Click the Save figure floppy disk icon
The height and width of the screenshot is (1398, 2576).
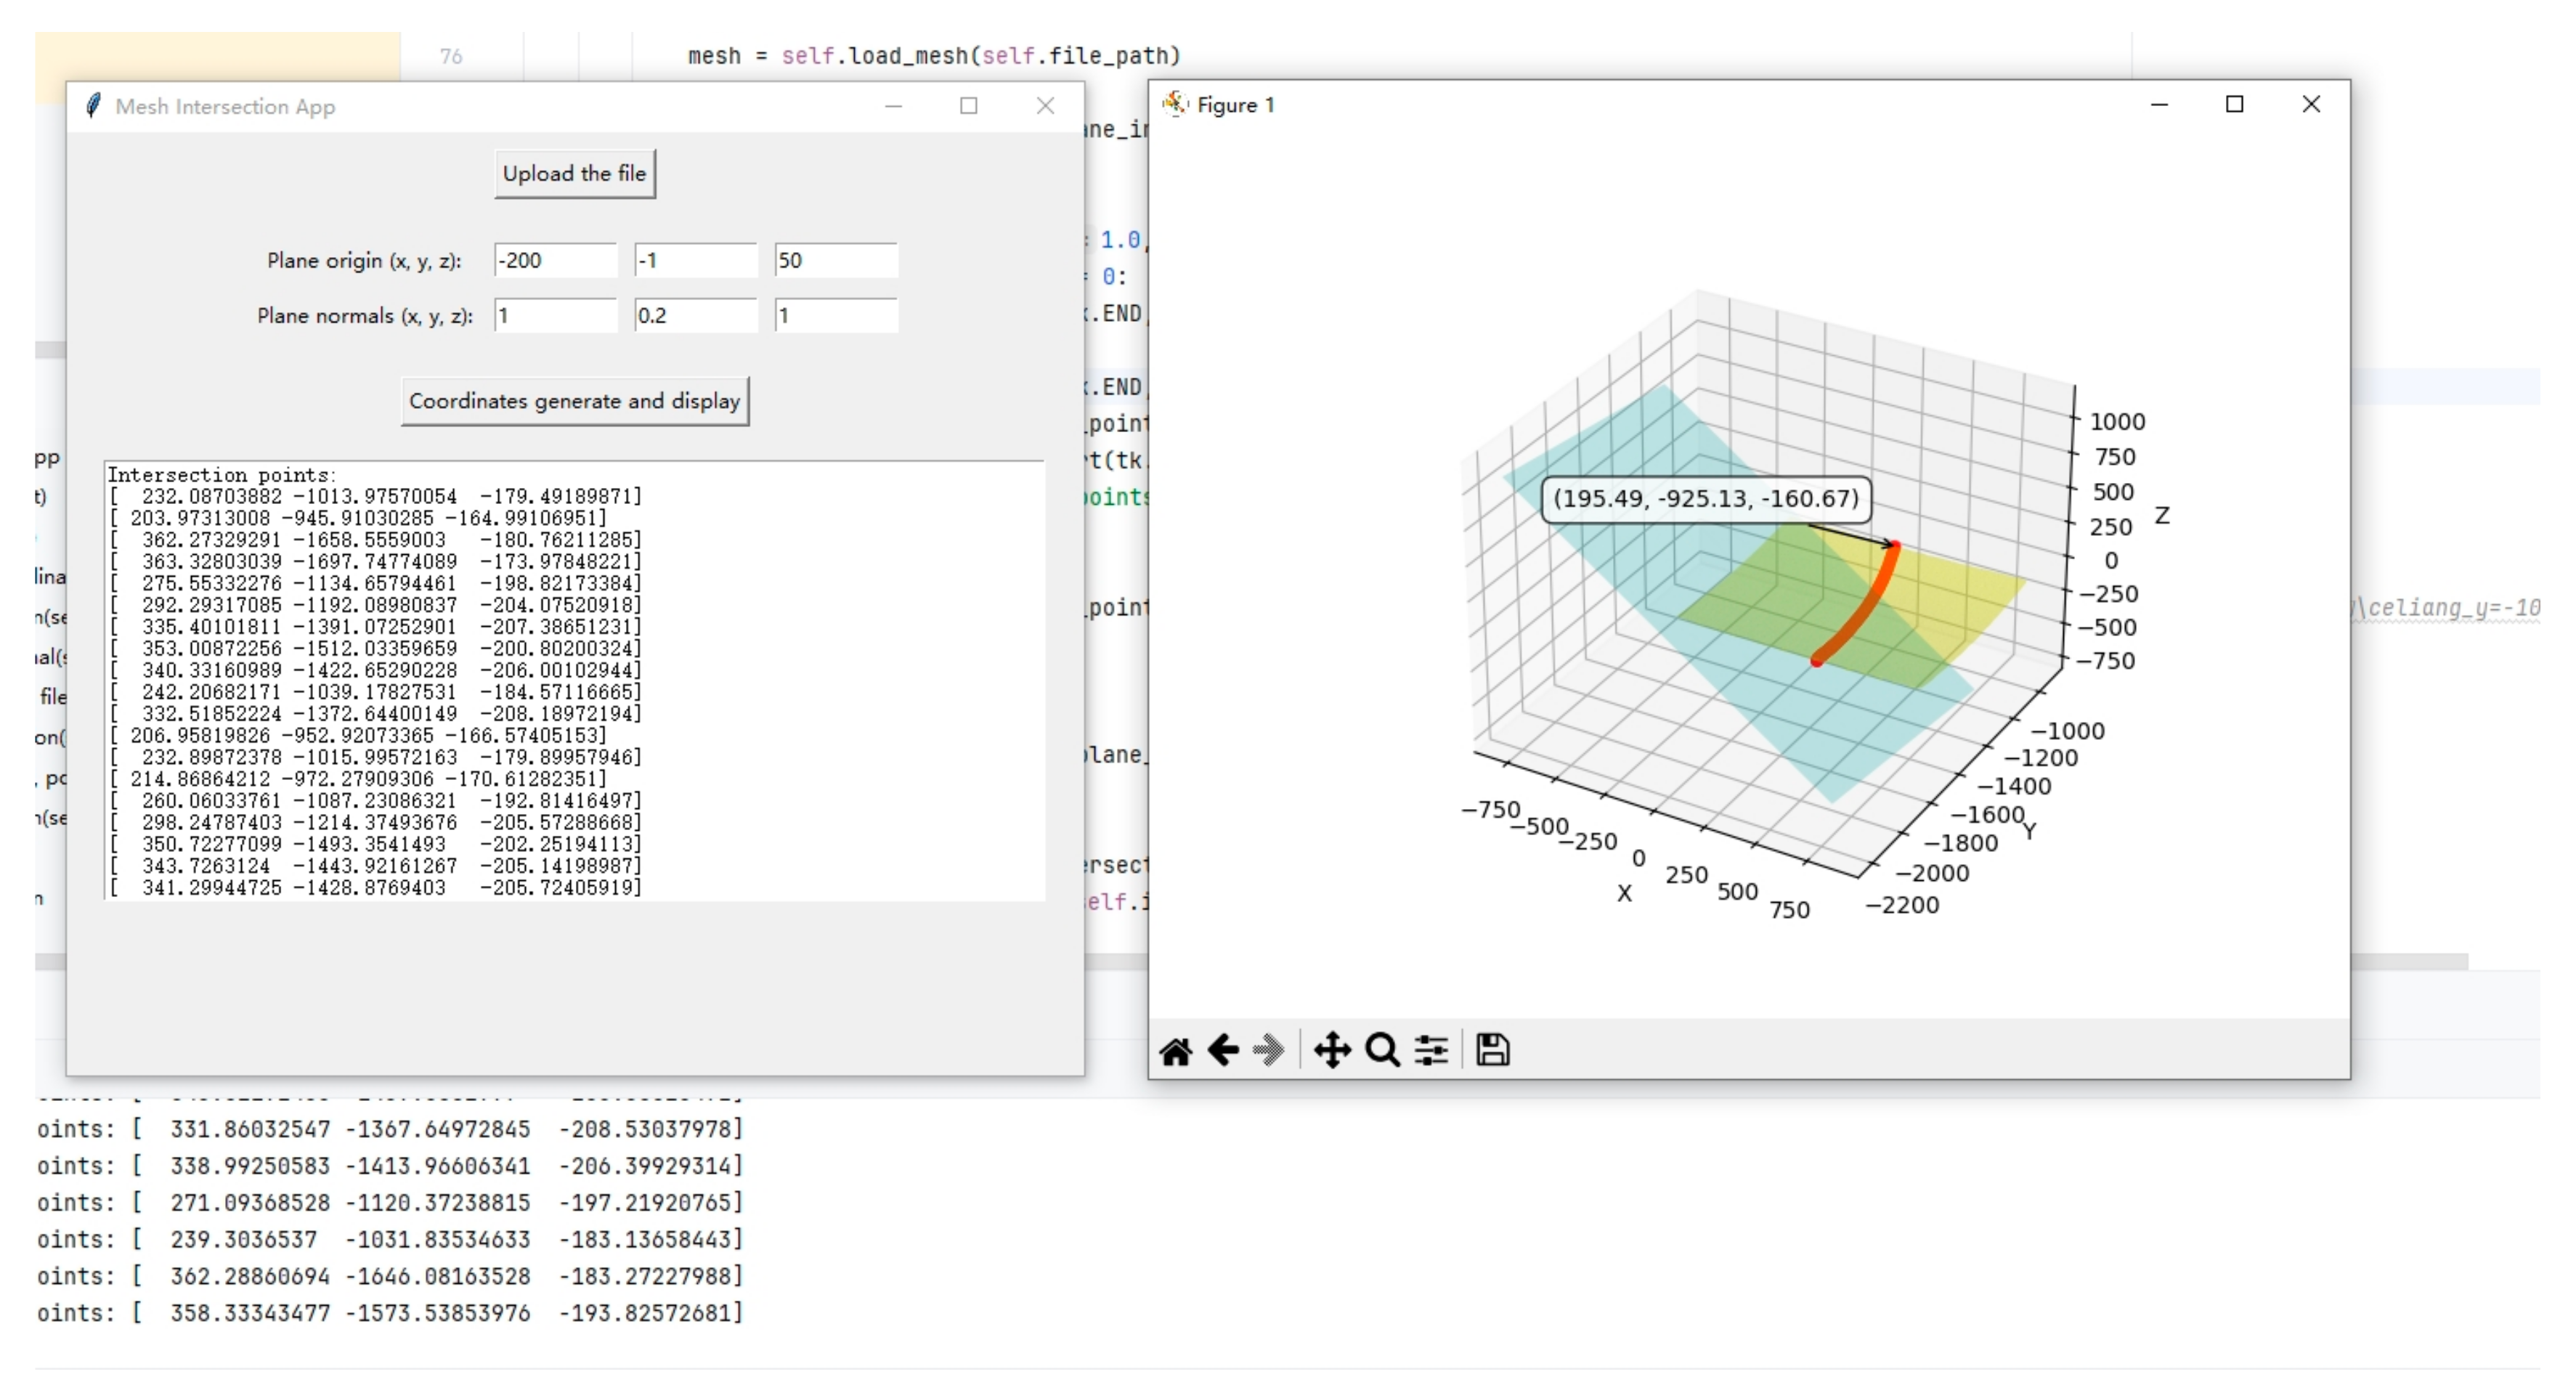point(1492,1051)
